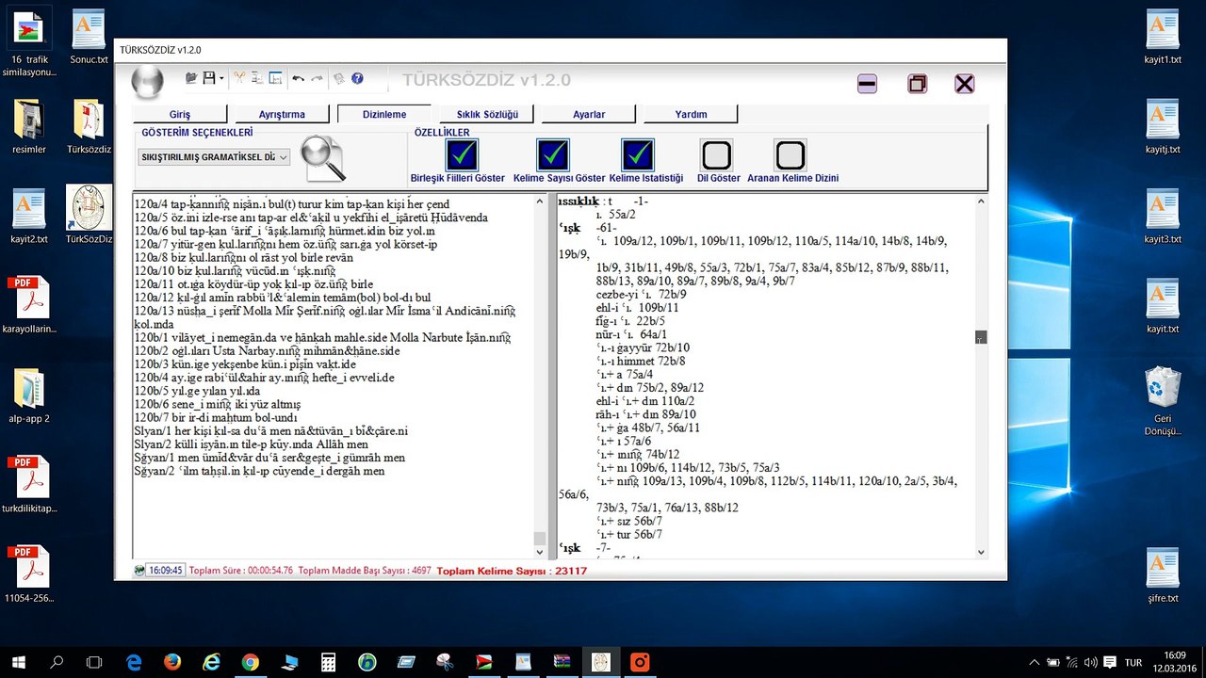Click the TUR language indicator

tap(1134, 663)
